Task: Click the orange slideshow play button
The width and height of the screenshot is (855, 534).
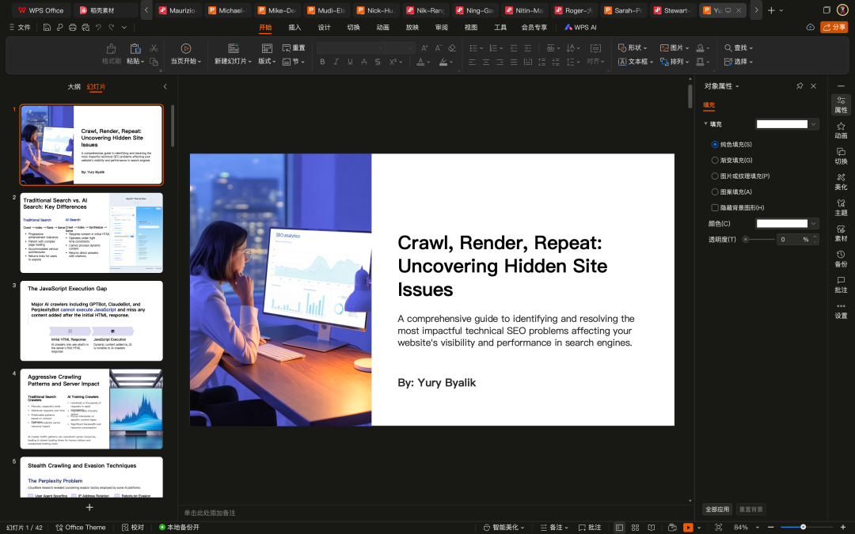Action: (x=688, y=528)
